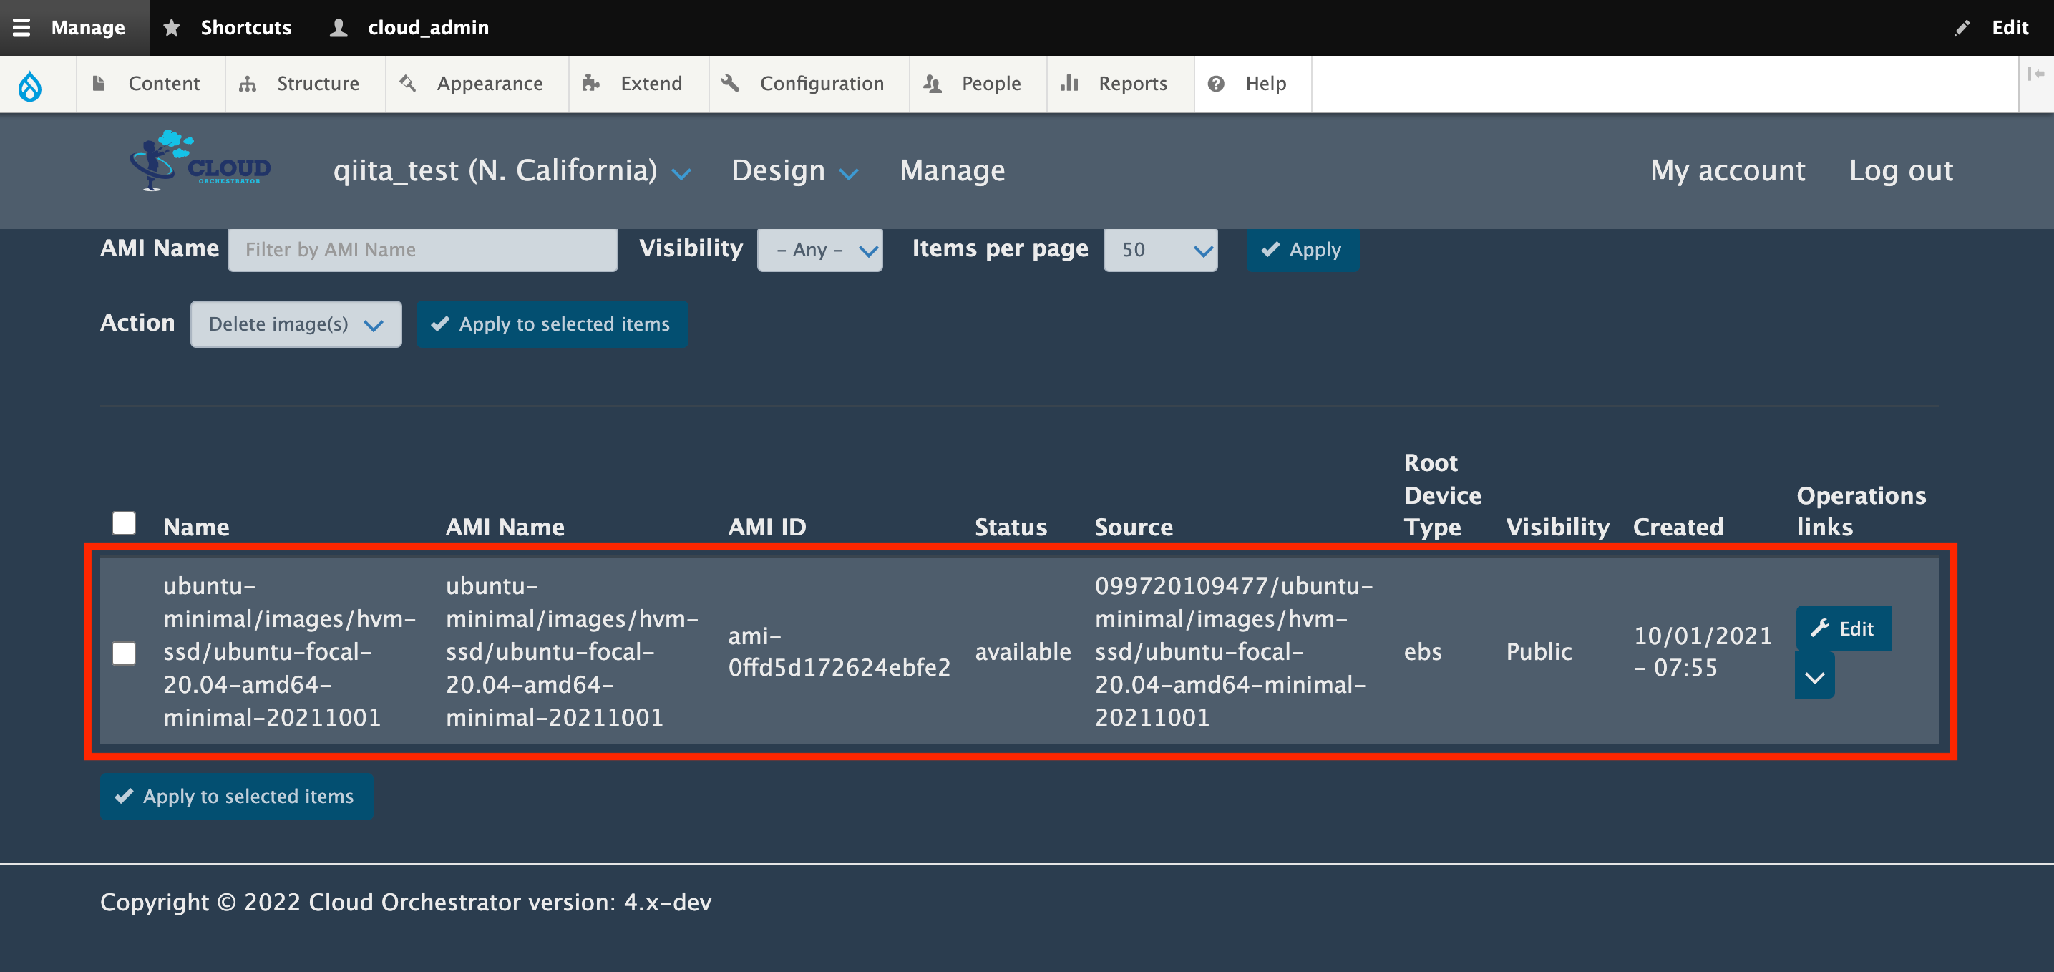
Task: Click the Drupal drop logo icon
Action: (x=29, y=84)
